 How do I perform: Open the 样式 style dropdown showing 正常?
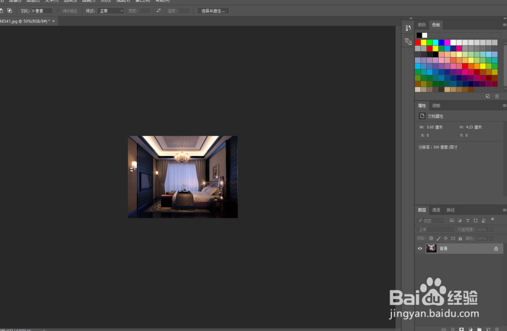point(111,11)
